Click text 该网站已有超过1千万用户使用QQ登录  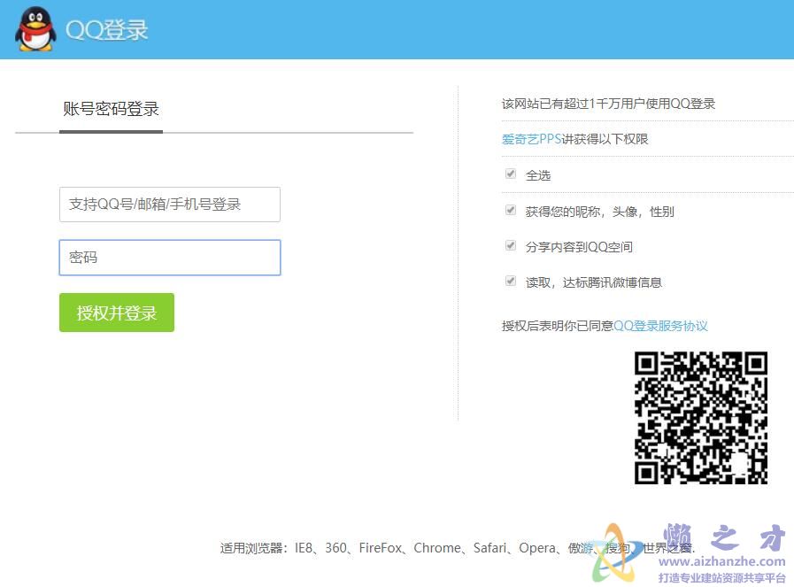[x=608, y=104]
